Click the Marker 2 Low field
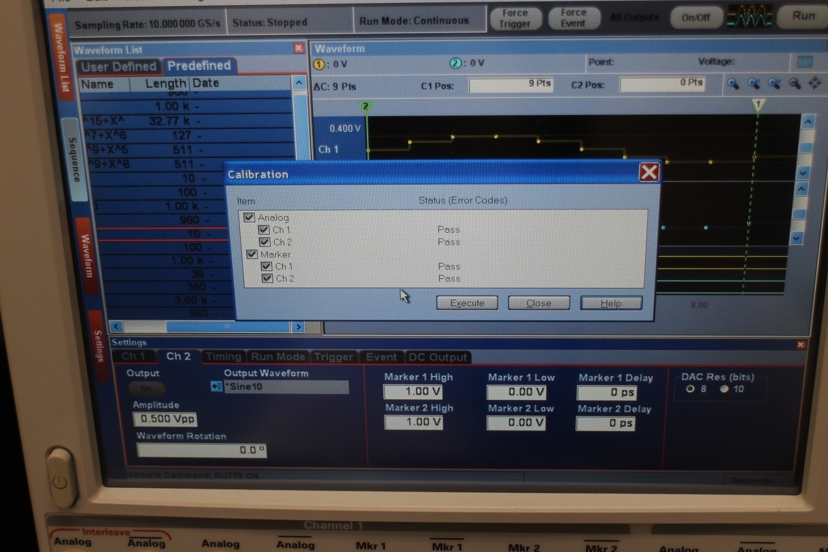Viewport: 828px width, 552px height. pos(517,423)
